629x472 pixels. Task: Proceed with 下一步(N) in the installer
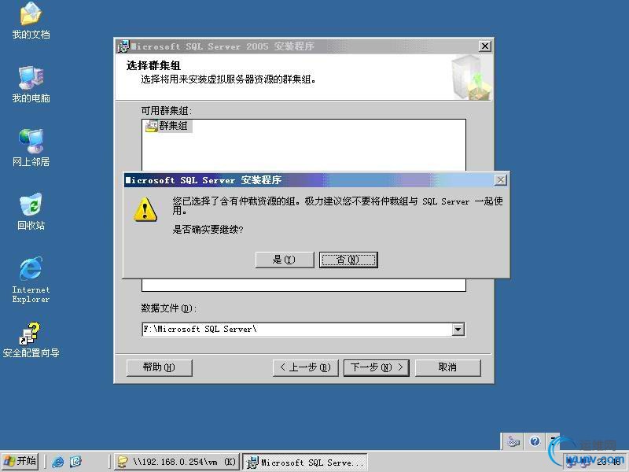coord(377,367)
